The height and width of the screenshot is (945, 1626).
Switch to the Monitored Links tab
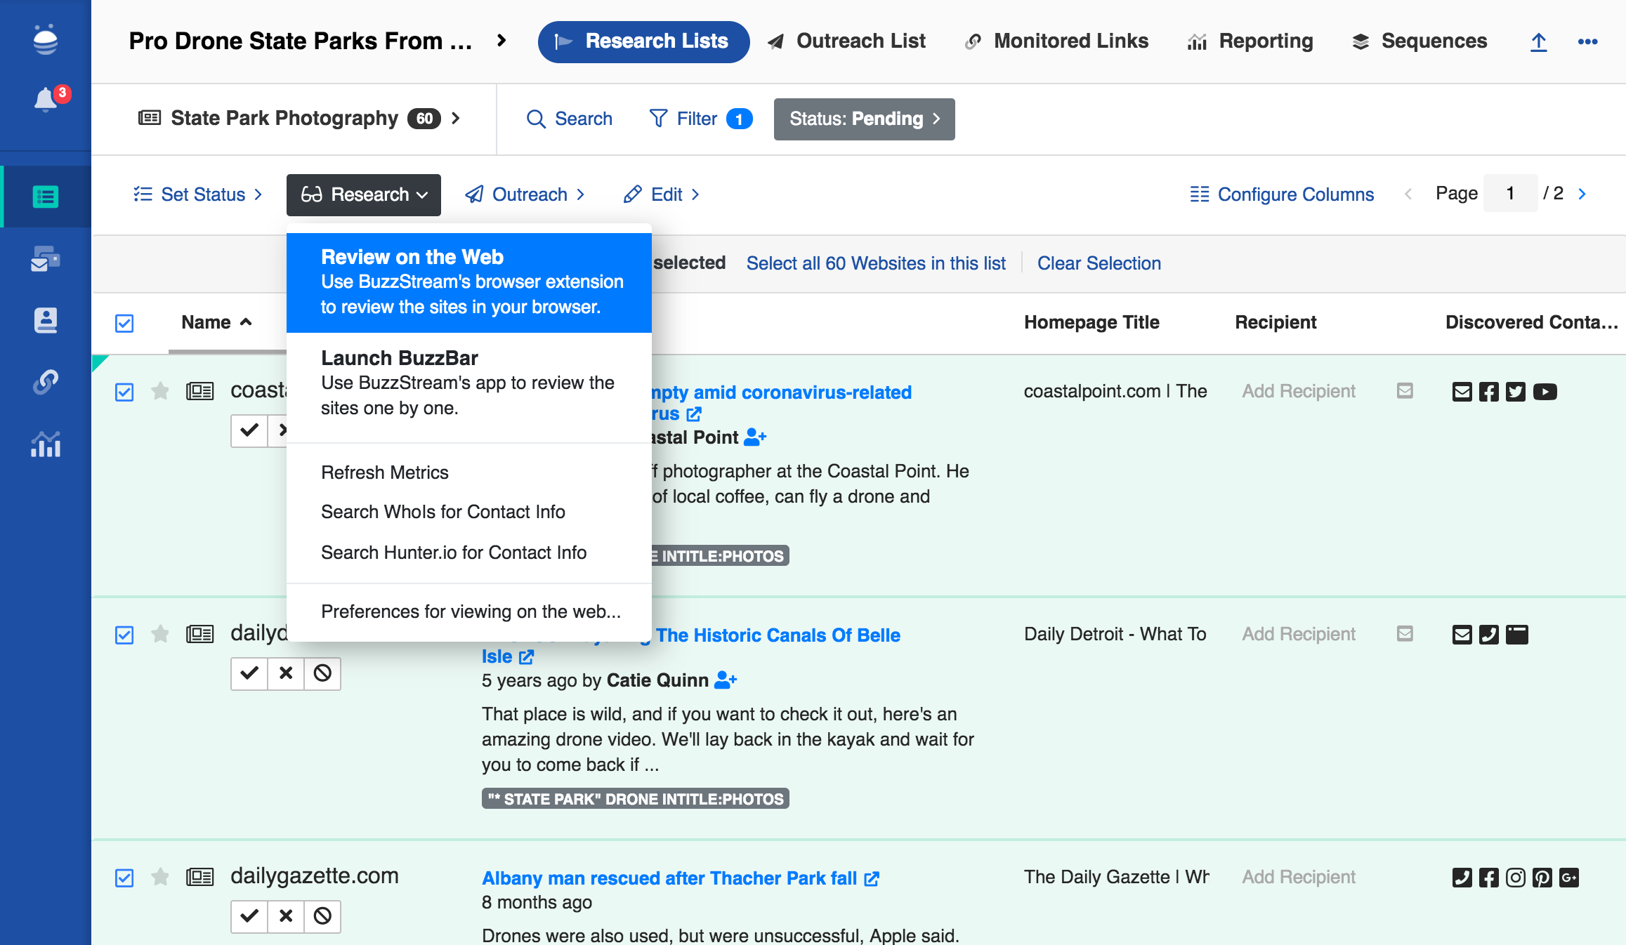point(1056,41)
